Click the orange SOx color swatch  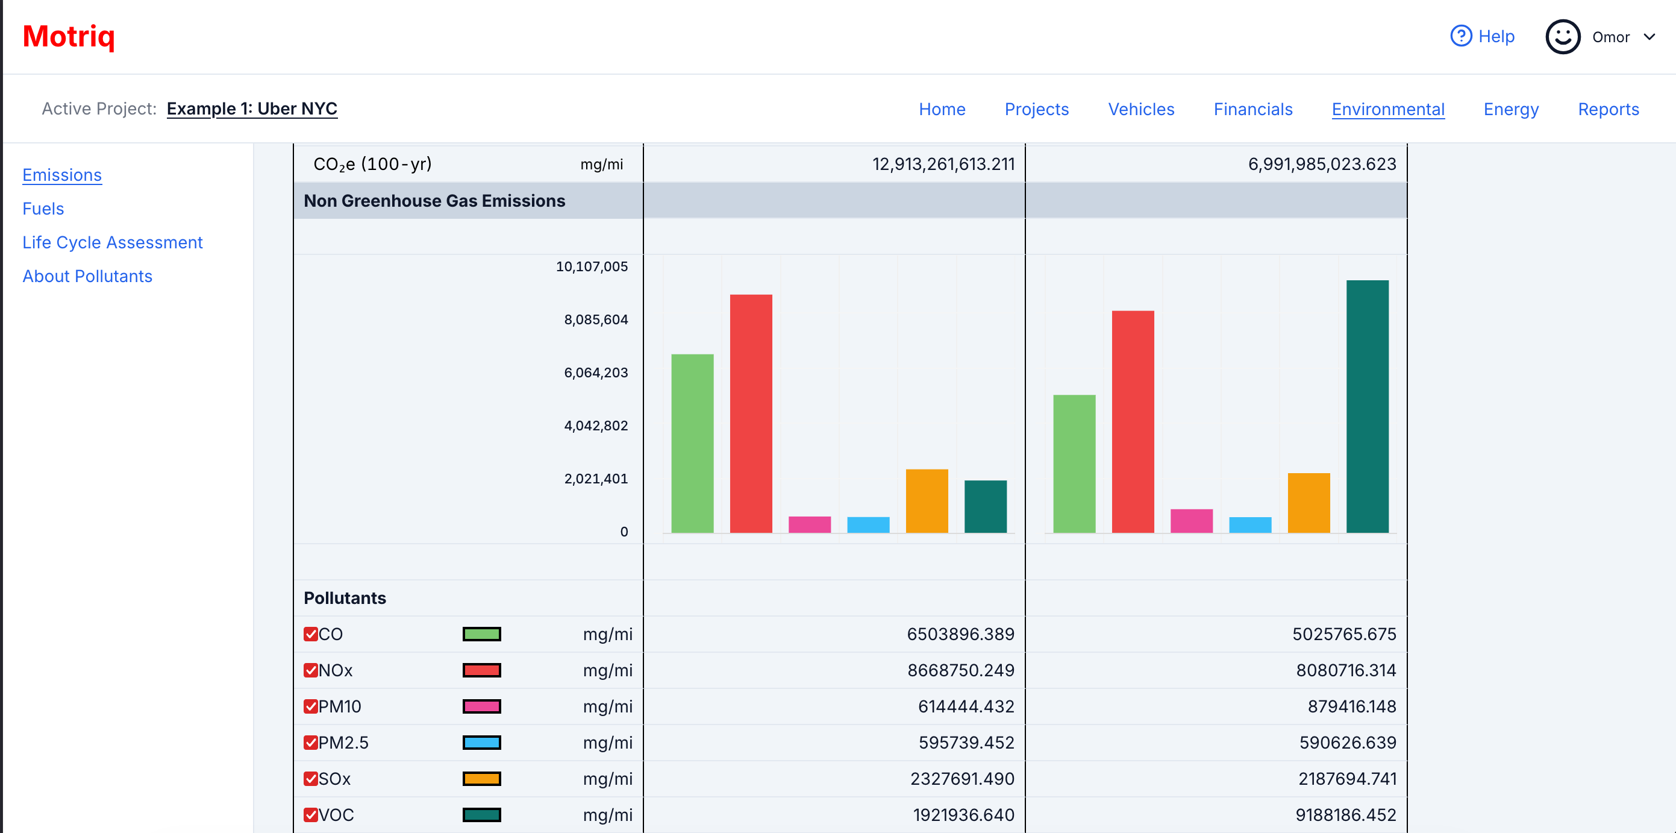481,778
